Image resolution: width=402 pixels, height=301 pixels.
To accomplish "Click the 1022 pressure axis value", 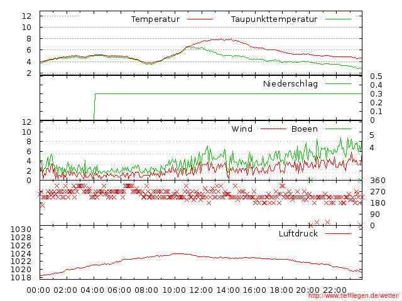I will coord(21,261).
